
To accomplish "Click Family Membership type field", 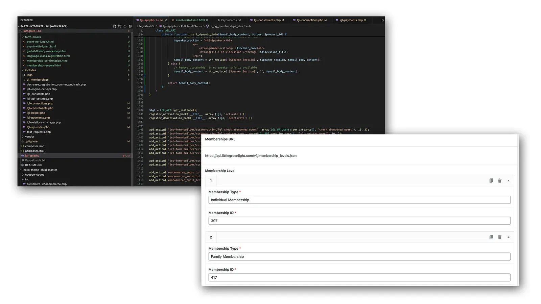I will pyautogui.click(x=359, y=257).
